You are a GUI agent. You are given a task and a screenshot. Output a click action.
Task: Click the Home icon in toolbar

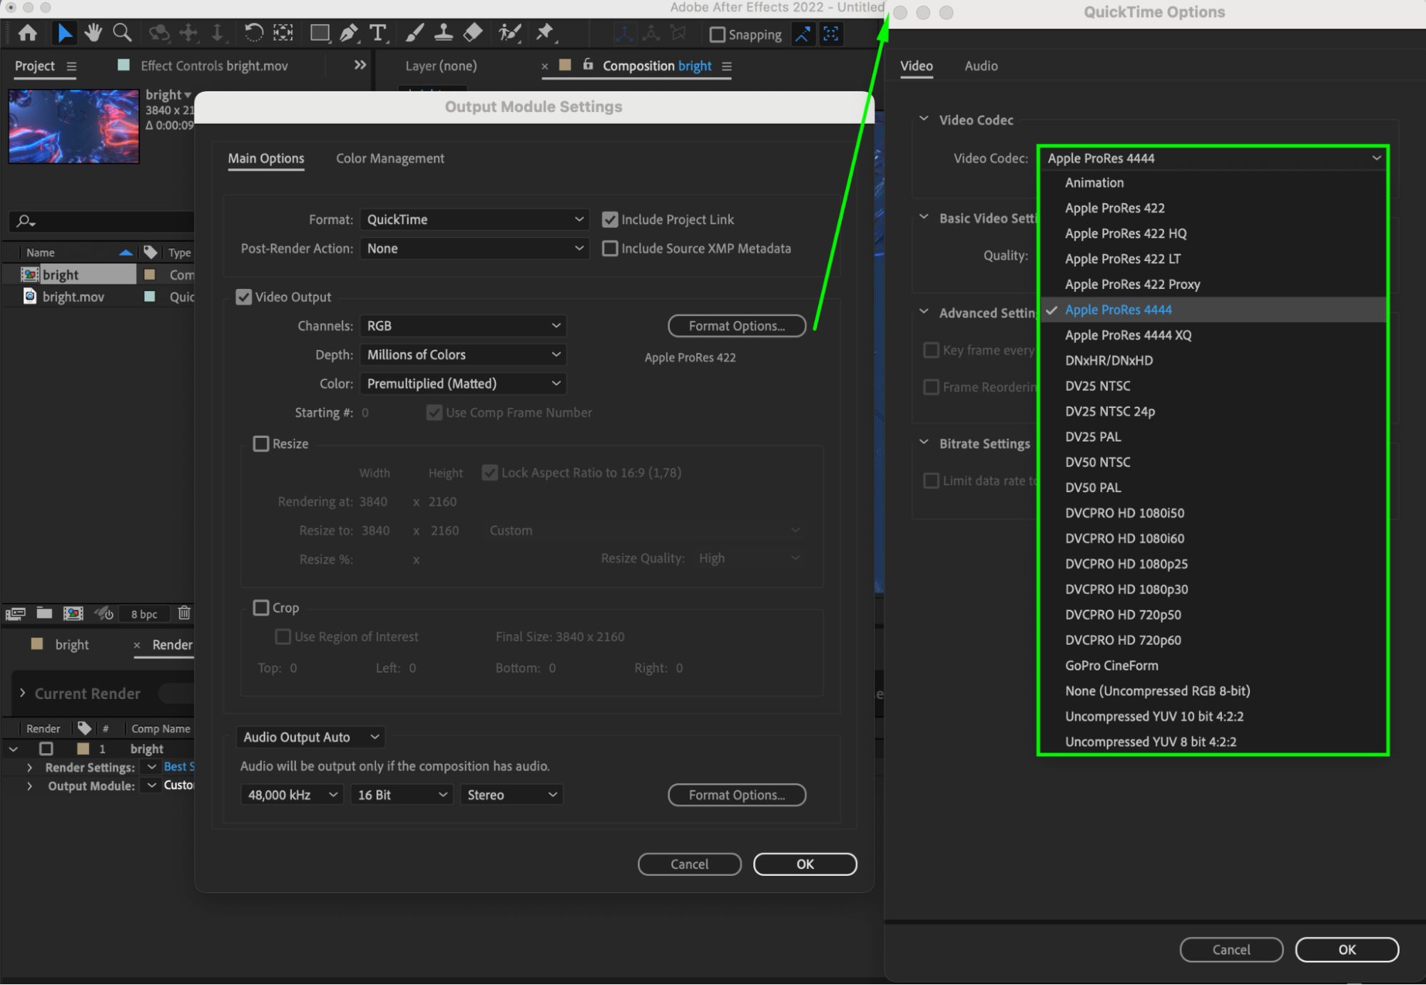pos(28,33)
